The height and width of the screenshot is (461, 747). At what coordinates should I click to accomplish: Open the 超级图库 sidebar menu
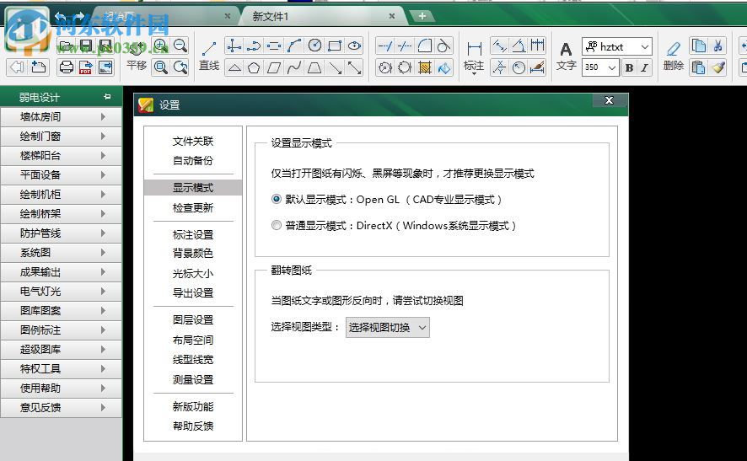(x=61, y=349)
